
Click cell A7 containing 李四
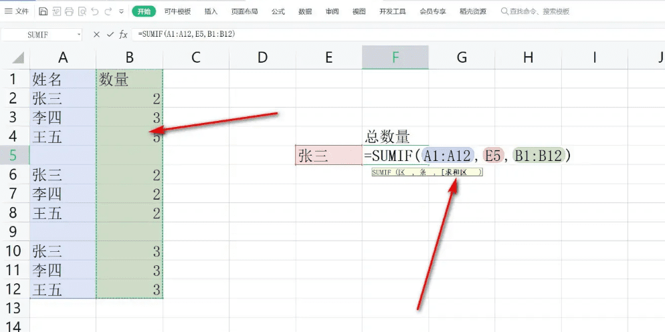[x=63, y=194]
